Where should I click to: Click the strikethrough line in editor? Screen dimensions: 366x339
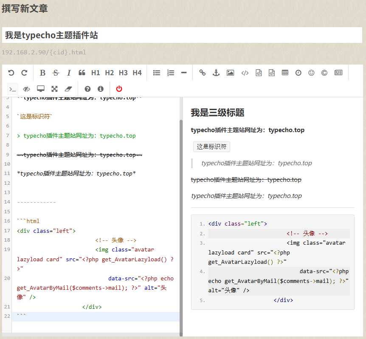click(79, 155)
